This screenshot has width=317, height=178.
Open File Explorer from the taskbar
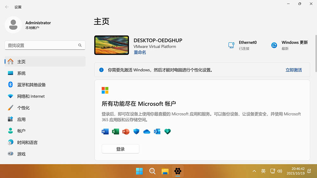165,171
